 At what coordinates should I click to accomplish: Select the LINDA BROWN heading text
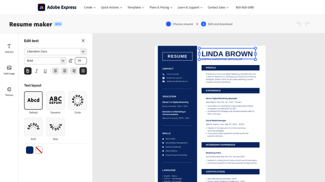click(x=227, y=54)
